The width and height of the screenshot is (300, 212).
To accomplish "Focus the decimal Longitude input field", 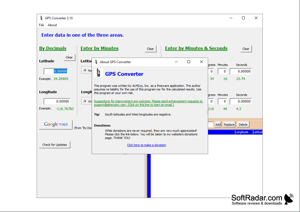I will coord(57,101).
